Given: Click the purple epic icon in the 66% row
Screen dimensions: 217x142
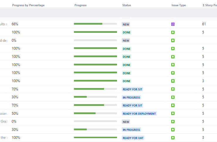Looking at the screenshot, I should 173,24.
